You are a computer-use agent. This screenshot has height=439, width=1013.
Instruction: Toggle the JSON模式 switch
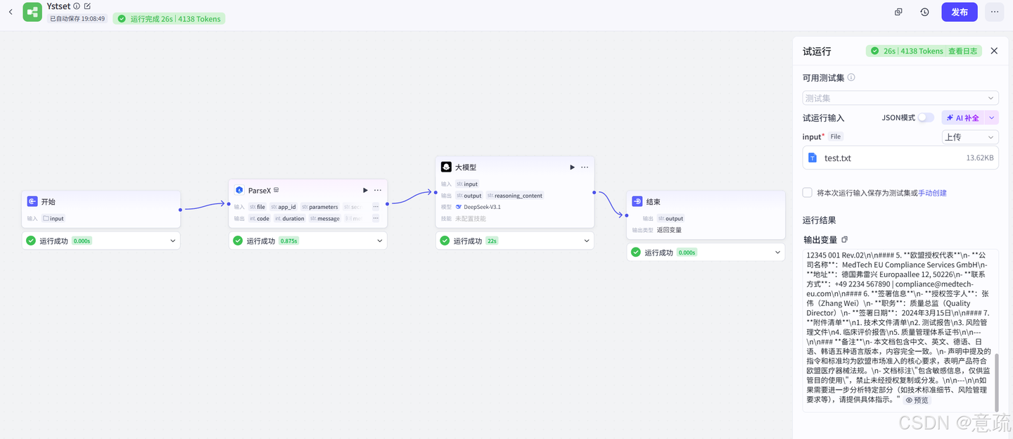click(925, 117)
